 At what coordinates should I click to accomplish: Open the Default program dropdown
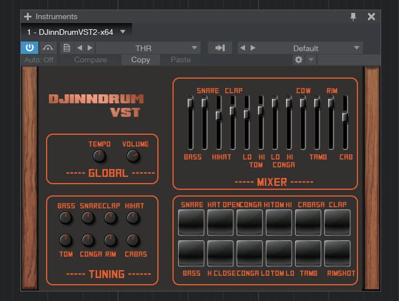356,48
